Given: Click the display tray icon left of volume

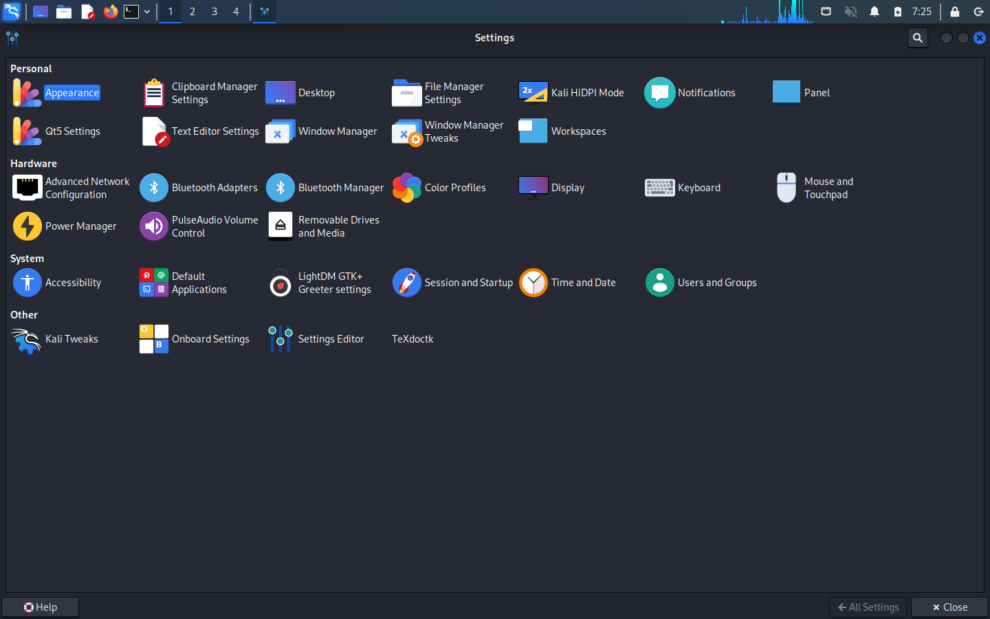Looking at the screenshot, I should (x=826, y=12).
